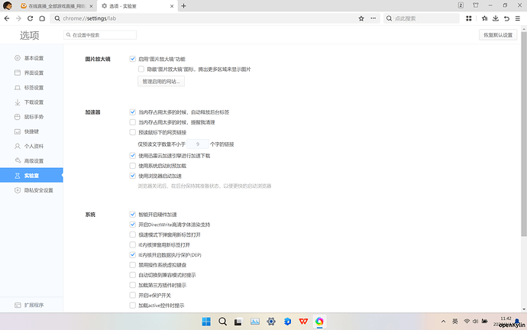This screenshot has height=330, width=527.
Task: Open 快捷键 in the sidebar
Action: coord(31,131)
